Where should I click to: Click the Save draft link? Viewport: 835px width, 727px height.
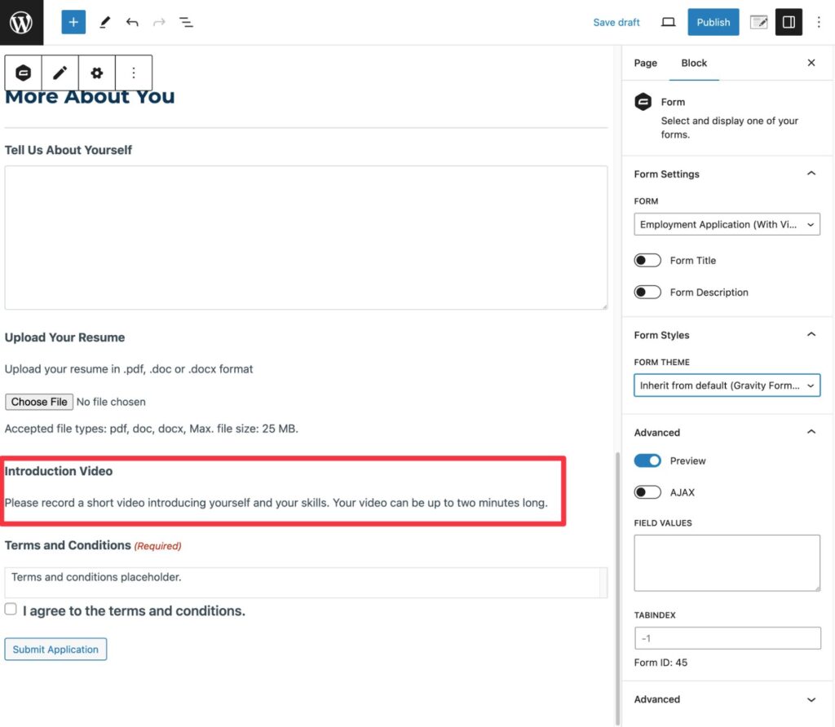pyautogui.click(x=616, y=23)
